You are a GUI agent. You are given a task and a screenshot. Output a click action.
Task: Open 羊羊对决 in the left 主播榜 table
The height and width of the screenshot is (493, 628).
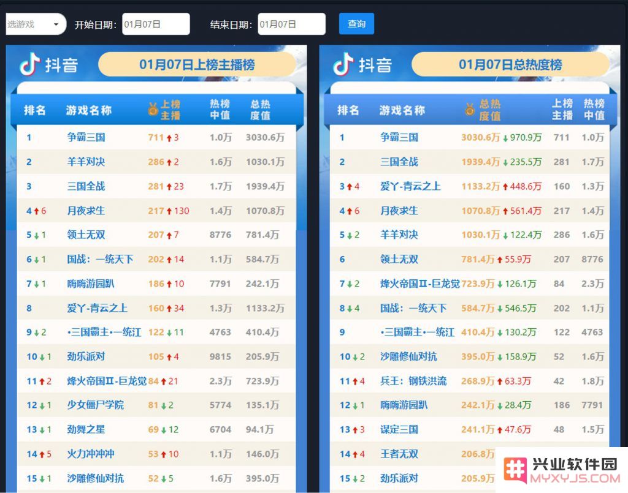coord(86,162)
